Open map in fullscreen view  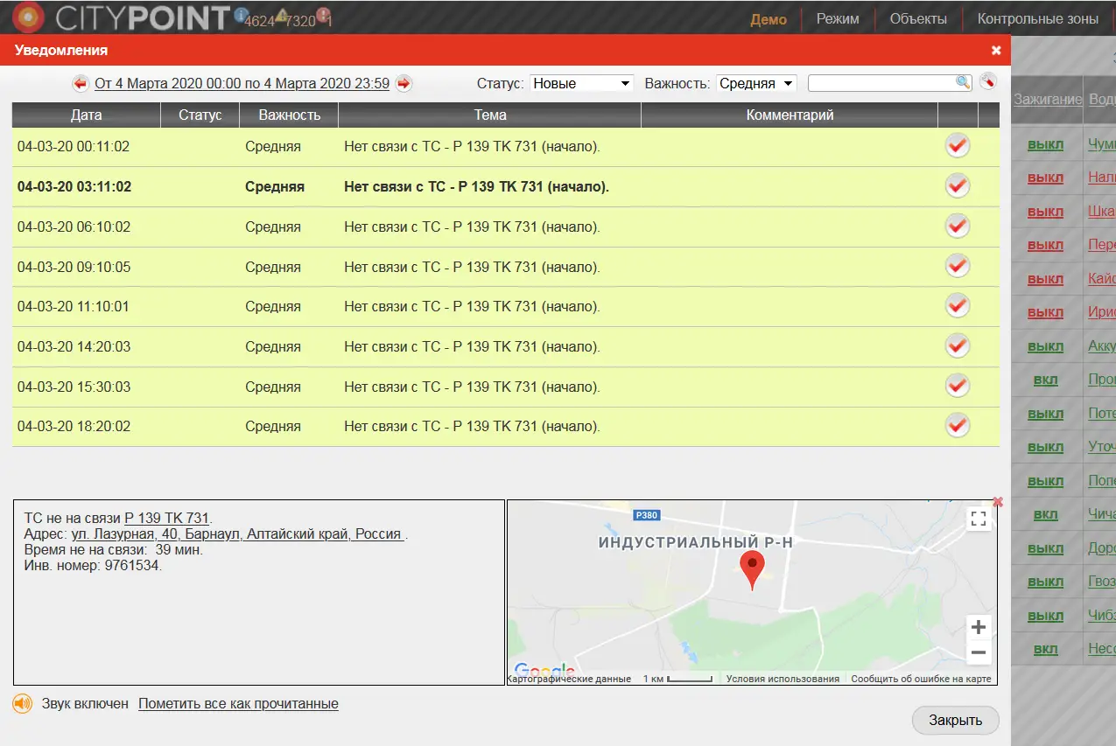(x=979, y=519)
